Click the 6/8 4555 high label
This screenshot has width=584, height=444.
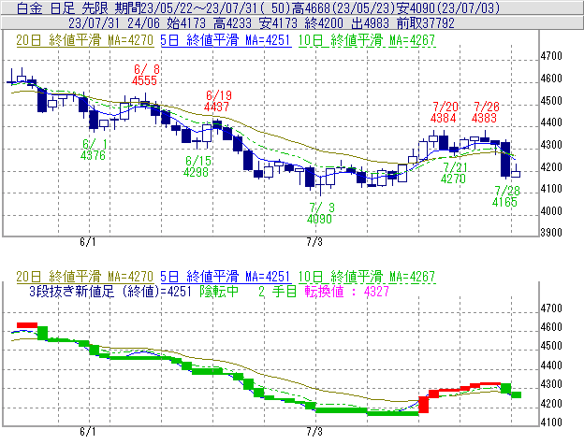click(145, 75)
